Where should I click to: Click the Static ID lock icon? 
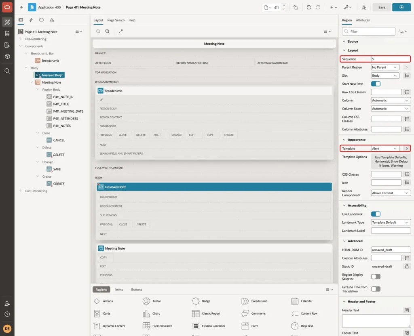(407, 267)
